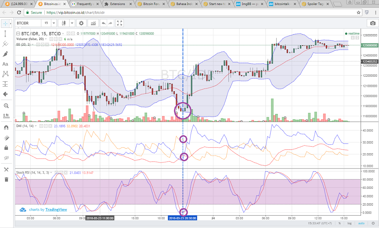Image resolution: width=379 pixels, height=228 pixels.
Task: Toggle stay in drawing mode pencil
Action: (6, 138)
